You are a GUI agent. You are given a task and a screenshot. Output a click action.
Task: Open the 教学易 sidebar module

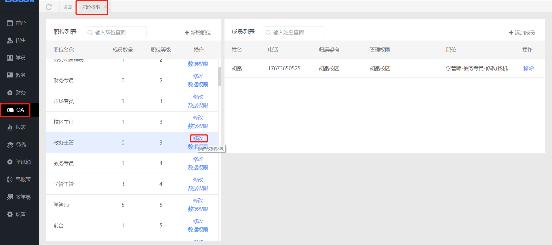click(x=20, y=197)
